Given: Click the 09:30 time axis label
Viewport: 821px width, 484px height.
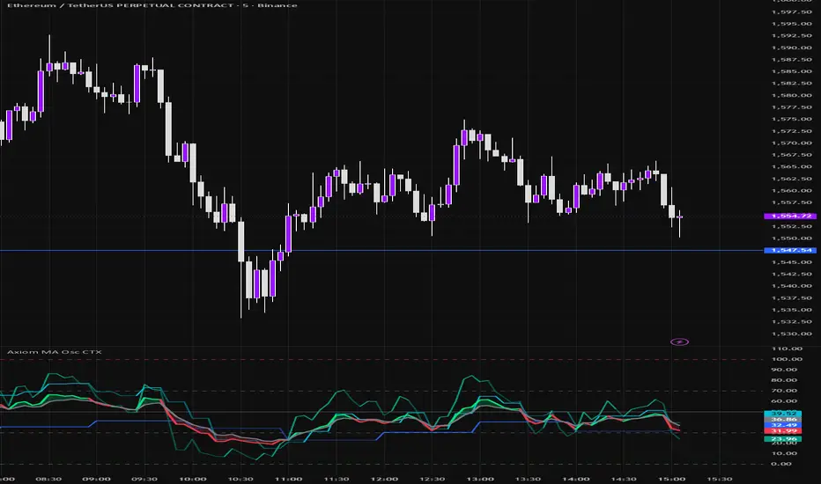Looking at the screenshot, I should 144,479.
